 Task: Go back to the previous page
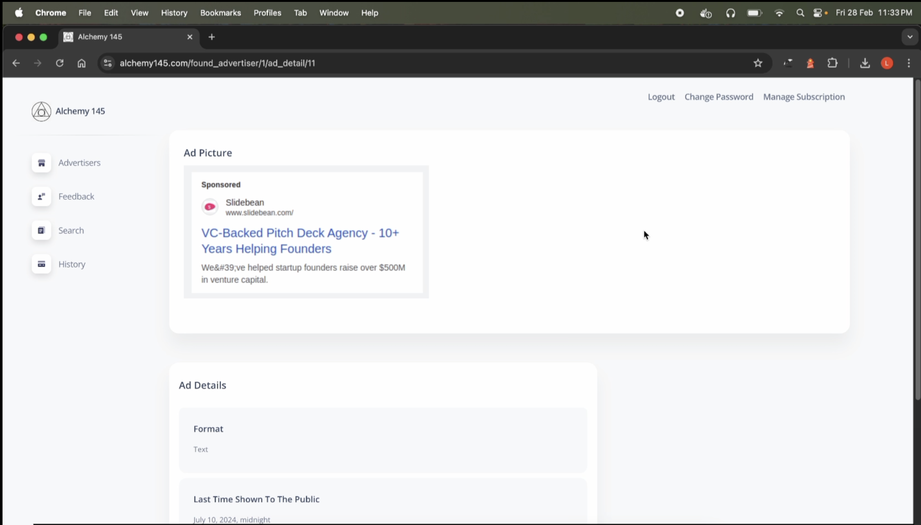click(x=16, y=63)
